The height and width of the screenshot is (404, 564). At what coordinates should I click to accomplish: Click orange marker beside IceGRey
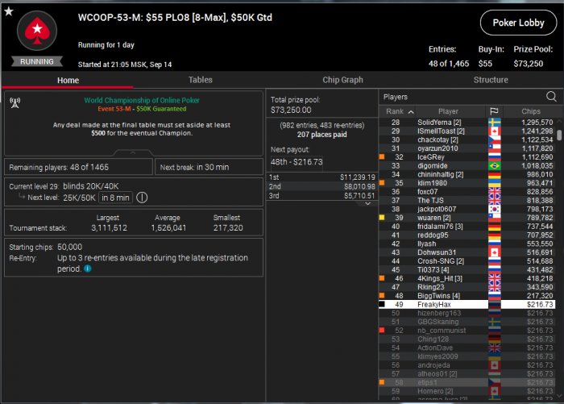pyautogui.click(x=382, y=156)
